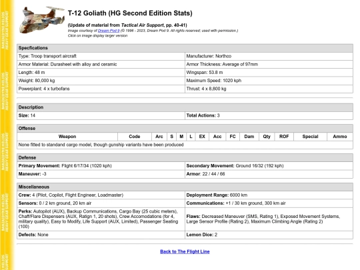Click the 'Miscellaneous' section header
The image size is (360, 270).
click(185, 187)
